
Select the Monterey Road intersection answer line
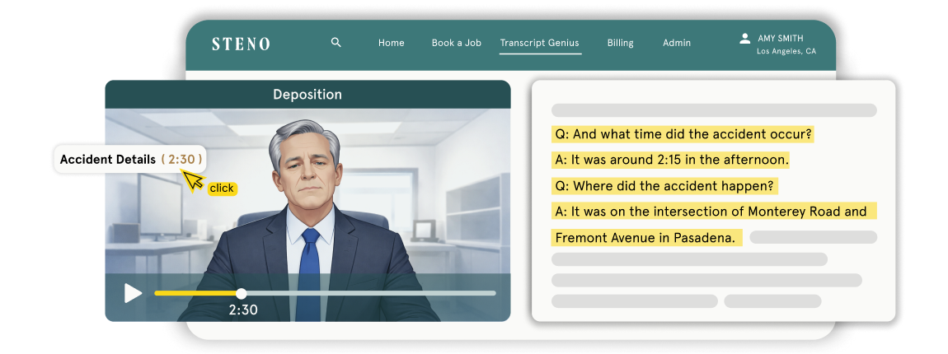(711, 212)
